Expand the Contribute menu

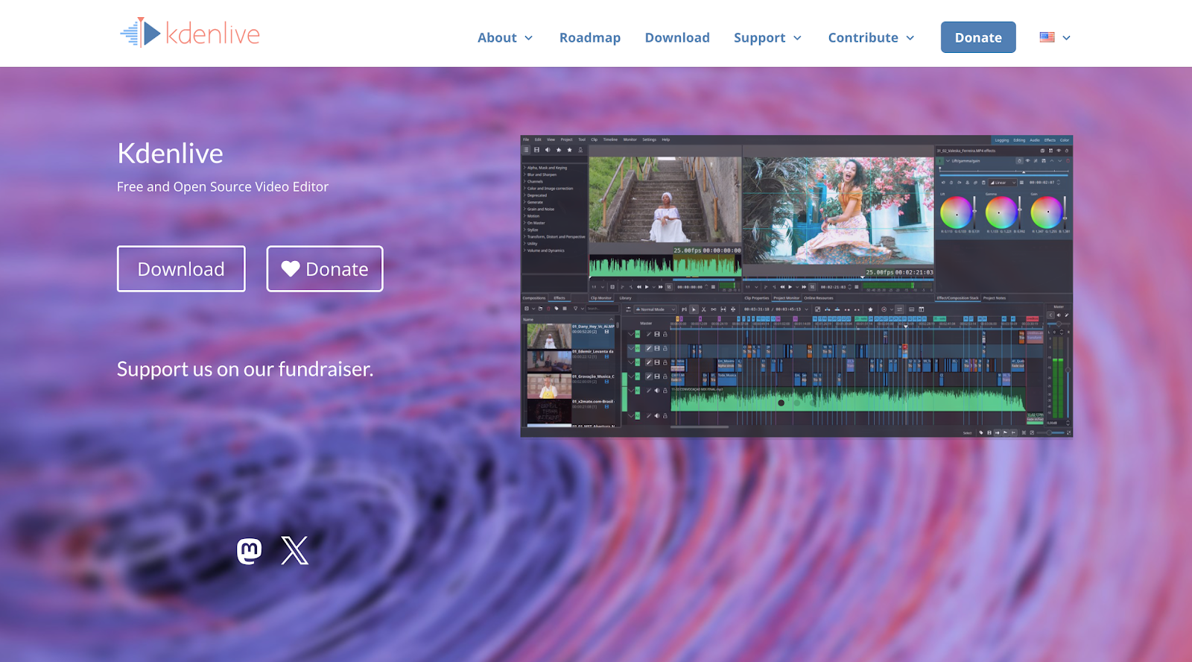click(871, 37)
